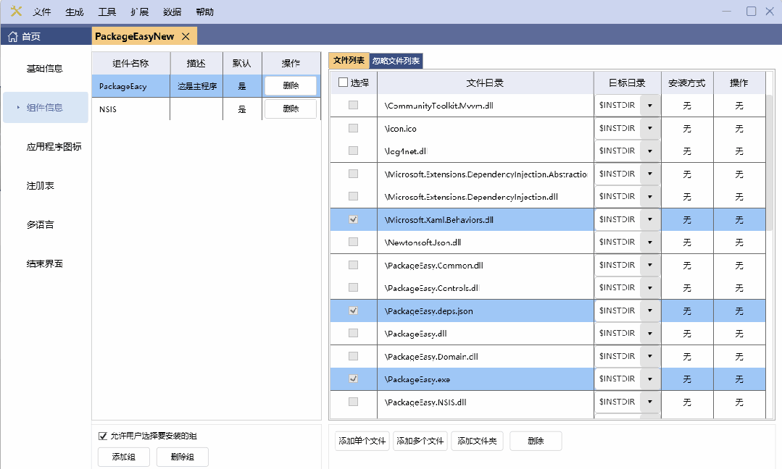
Task: Select the Microsoft.Extensions.DependencyInjection.dll file row
Action: coord(548,197)
